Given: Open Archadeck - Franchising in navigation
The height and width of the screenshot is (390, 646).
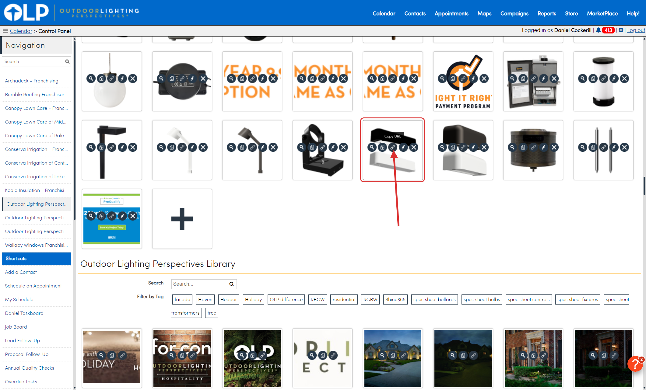Looking at the screenshot, I should click(32, 81).
